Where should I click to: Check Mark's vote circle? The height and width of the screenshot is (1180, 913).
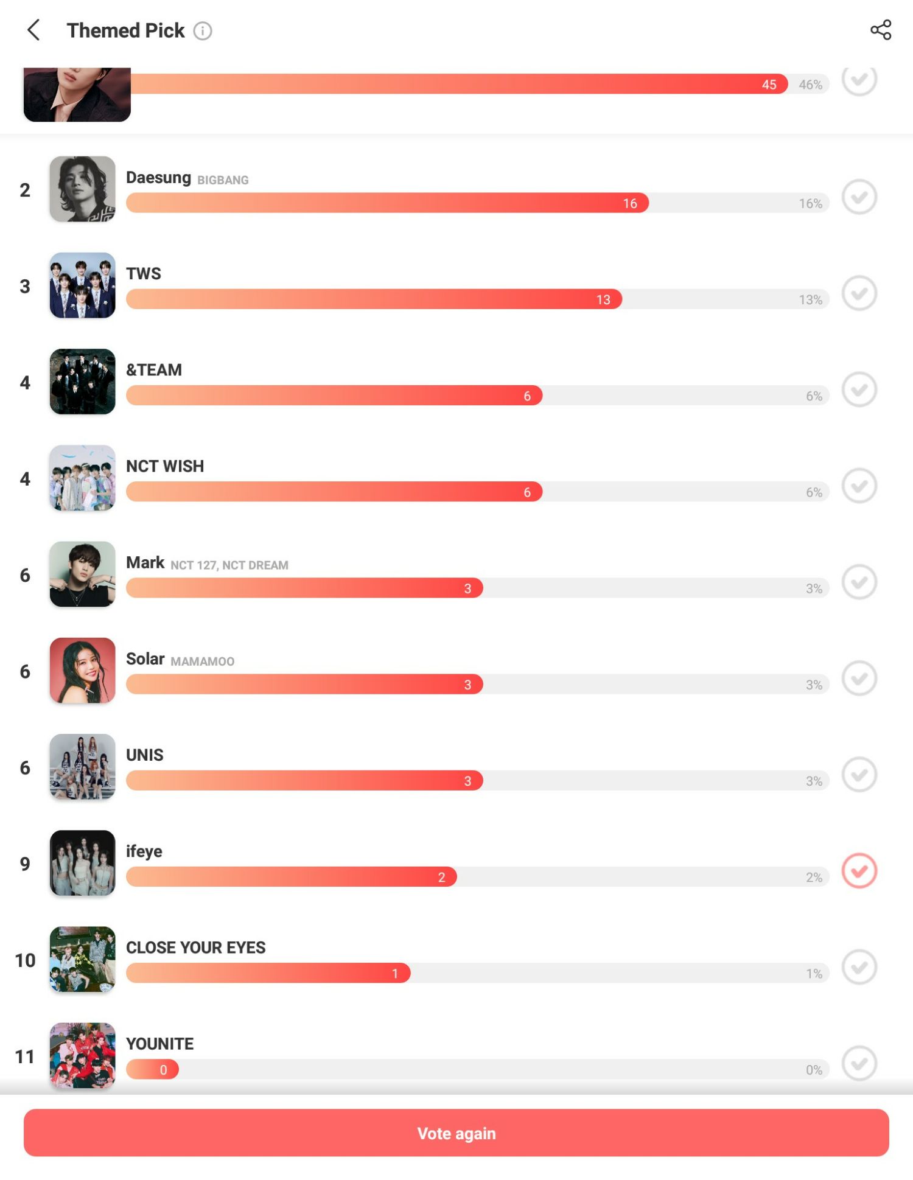[859, 582]
